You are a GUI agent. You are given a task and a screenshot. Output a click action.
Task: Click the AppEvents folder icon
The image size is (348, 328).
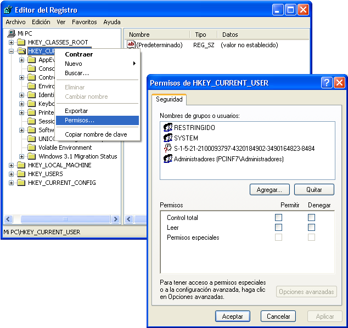31,60
